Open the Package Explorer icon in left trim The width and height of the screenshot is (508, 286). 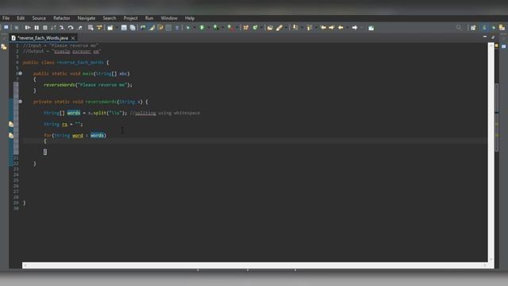(x=4, y=47)
